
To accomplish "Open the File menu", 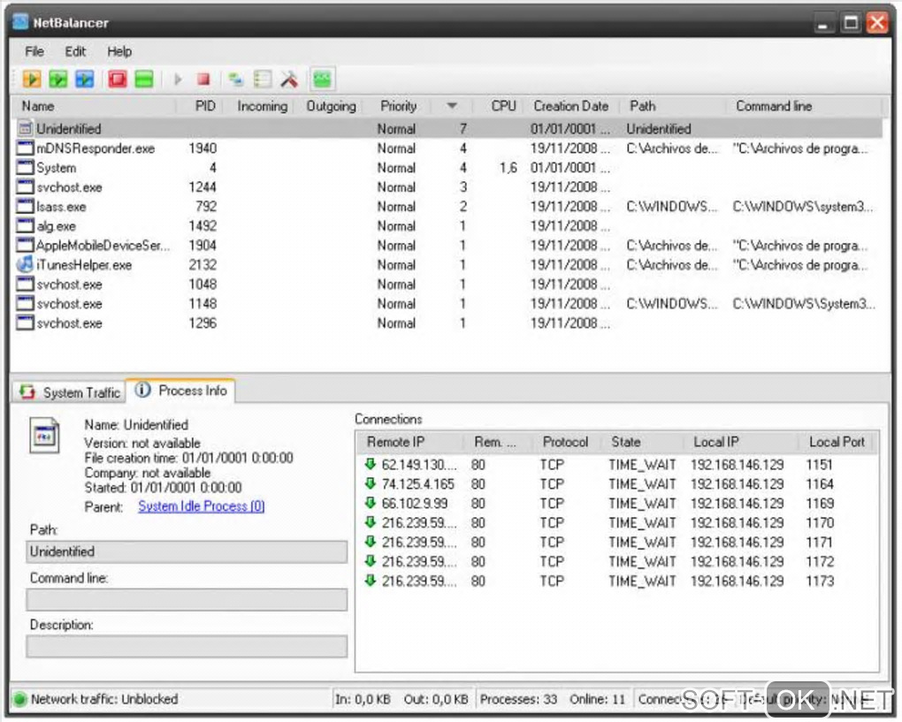I will [x=34, y=51].
